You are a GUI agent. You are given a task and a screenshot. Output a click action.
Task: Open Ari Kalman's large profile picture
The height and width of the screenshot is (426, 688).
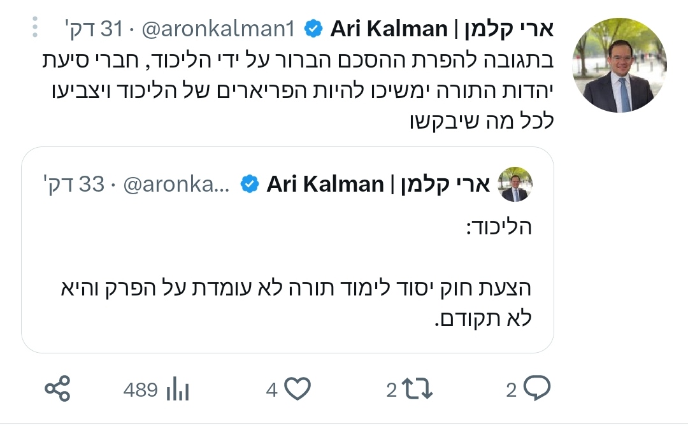click(x=620, y=66)
